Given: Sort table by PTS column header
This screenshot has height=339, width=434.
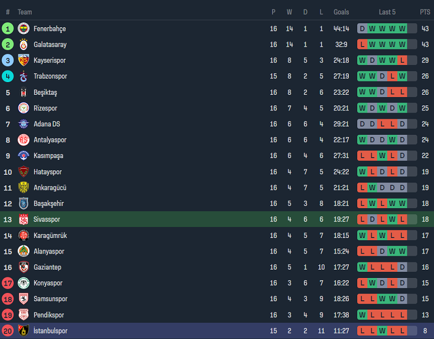Looking at the screenshot, I should pyautogui.click(x=425, y=12).
